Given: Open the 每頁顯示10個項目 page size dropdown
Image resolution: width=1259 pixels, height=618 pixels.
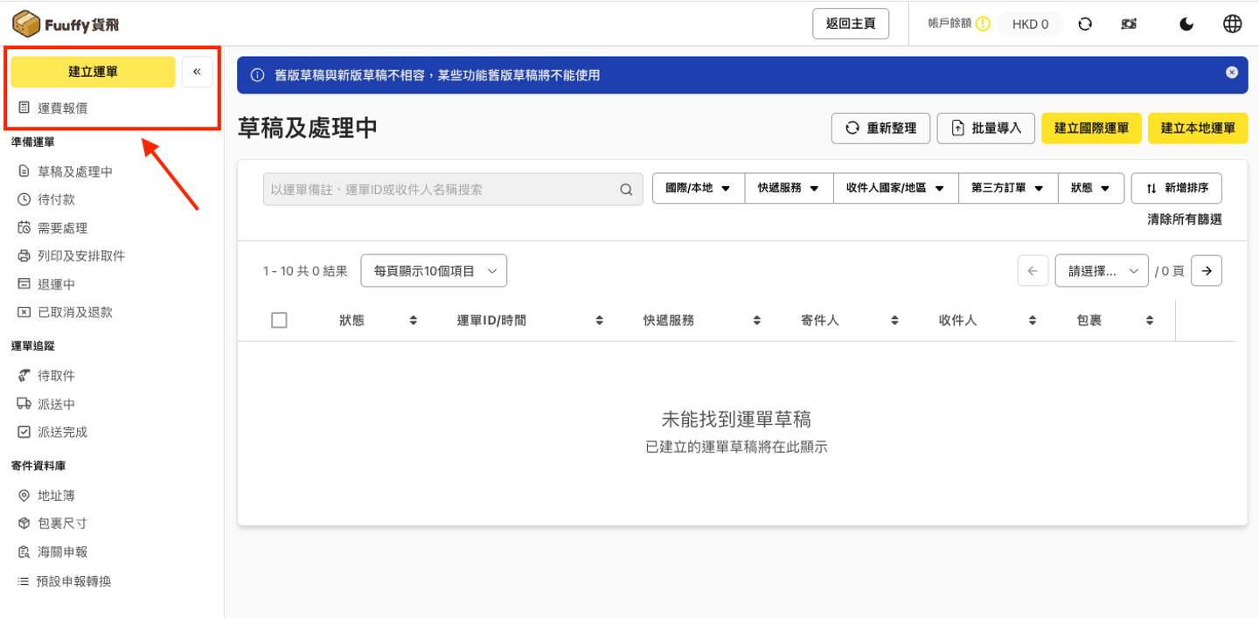Looking at the screenshot, I should coord(434,271).
